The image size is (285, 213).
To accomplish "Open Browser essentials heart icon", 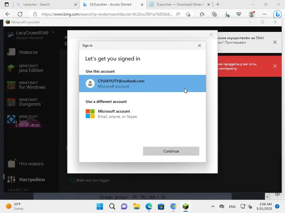I will tap(239, 14).
